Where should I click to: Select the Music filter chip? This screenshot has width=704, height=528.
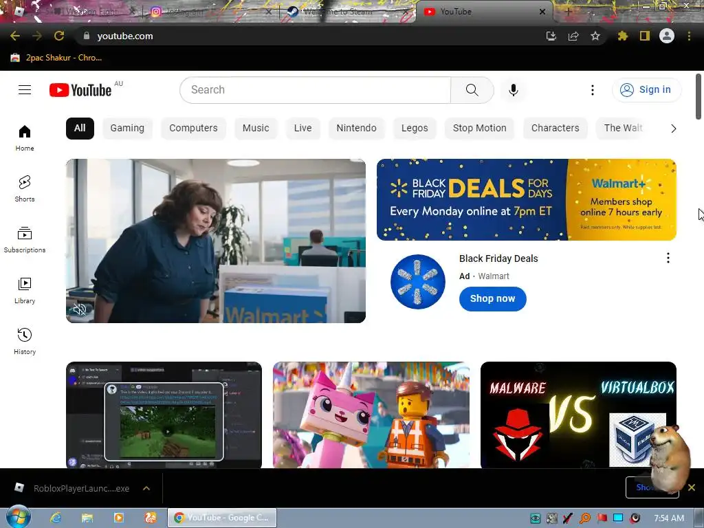click(256, 128)
